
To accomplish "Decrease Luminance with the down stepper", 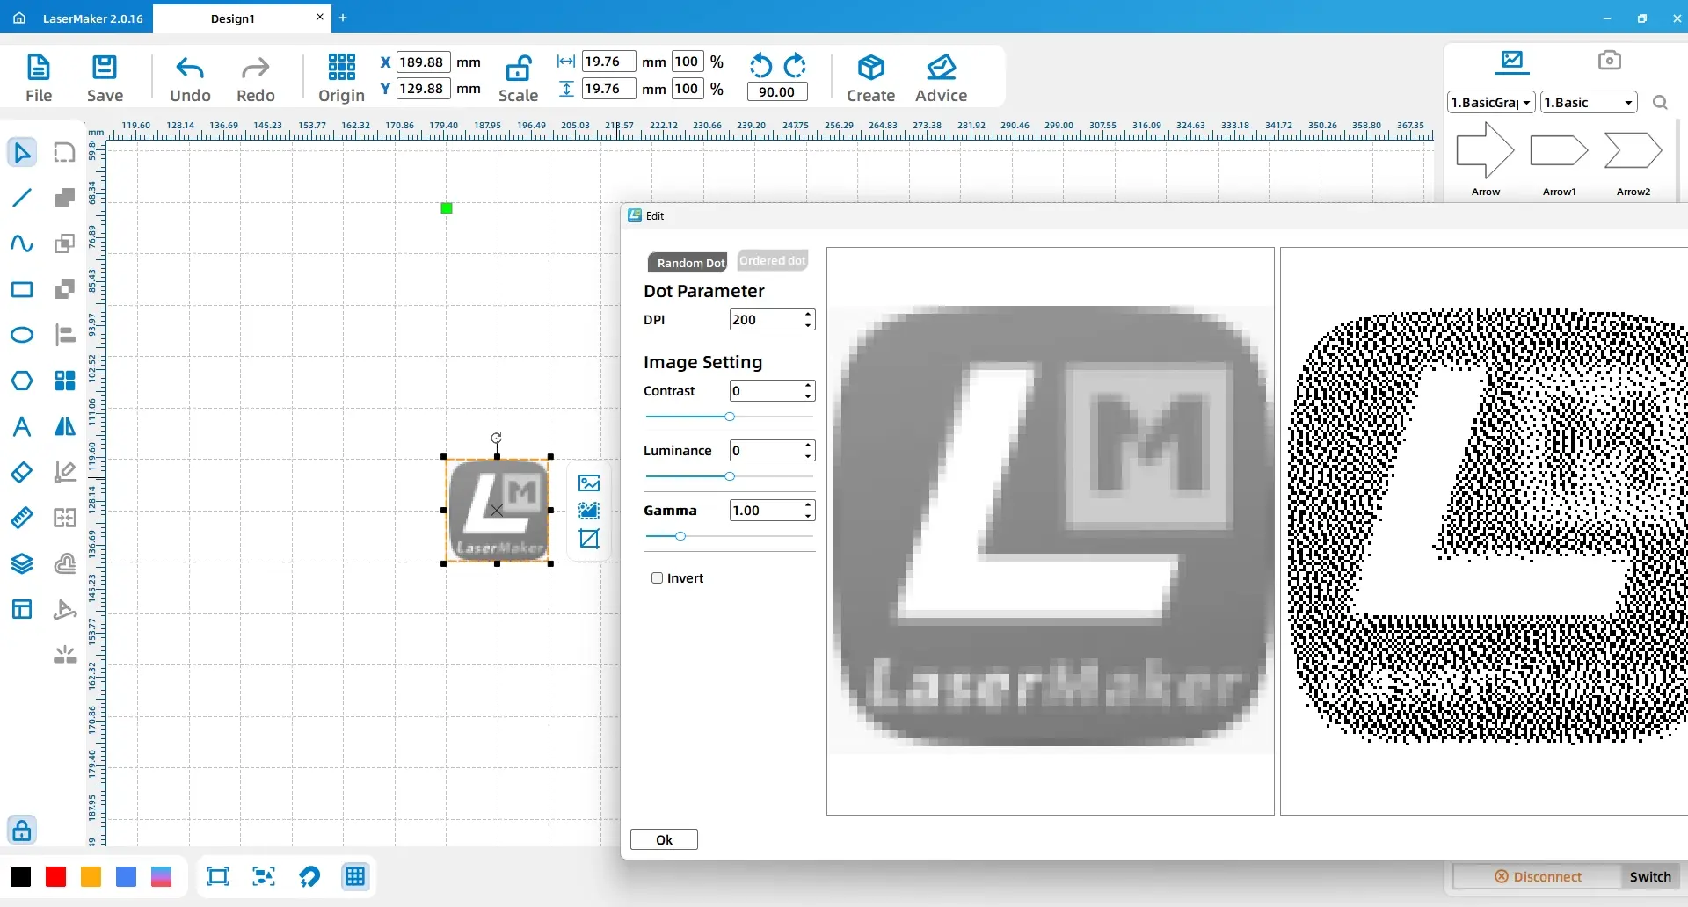I will (808, 456).
